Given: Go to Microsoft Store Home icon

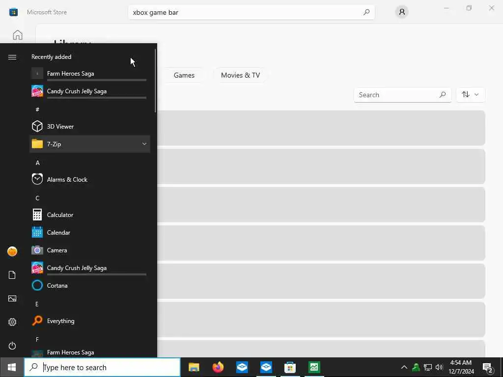Looking at the screenshot, I should pyautogui.click(x=18, y=35).
